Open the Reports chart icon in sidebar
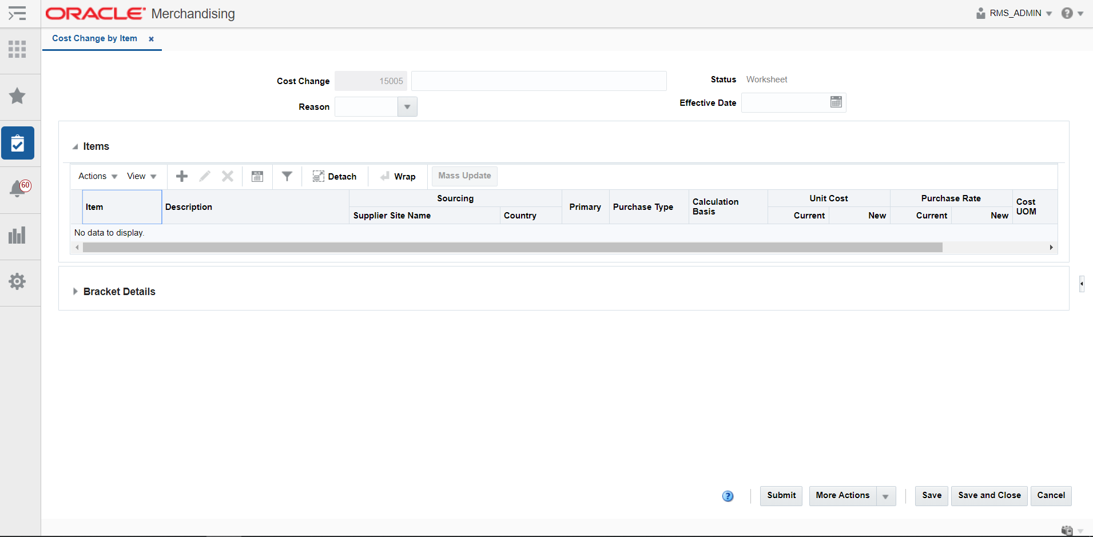Image resolution: width=1093 pixels, height=537 pixels. (x=17, y=235)
